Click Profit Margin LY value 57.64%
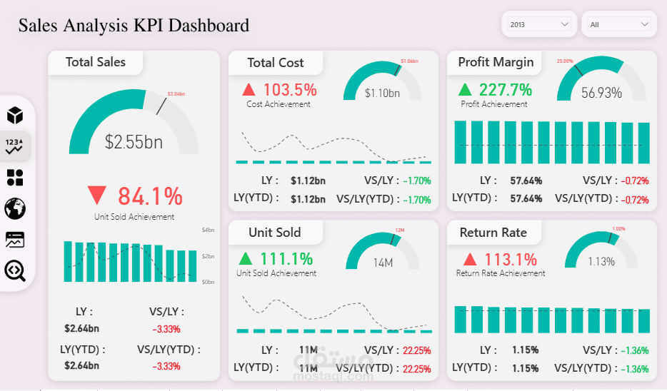This screenshot has width=667, height=391. coord(526,181)
